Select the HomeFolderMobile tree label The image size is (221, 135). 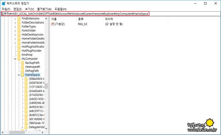pyautogui.click(x=33, y=43)
